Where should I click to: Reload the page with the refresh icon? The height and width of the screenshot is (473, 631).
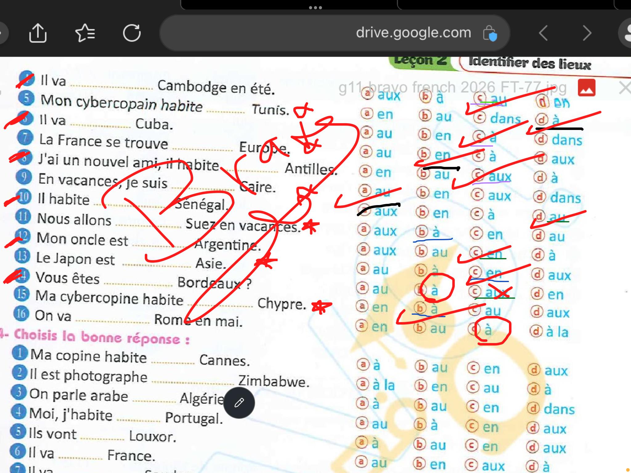(x=132, y=33)
